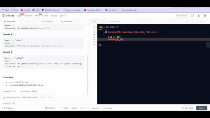The height and width of the screenshot is (118, 210).
Task: Click the side tab on editor right edge
Action: pos(208,45)
